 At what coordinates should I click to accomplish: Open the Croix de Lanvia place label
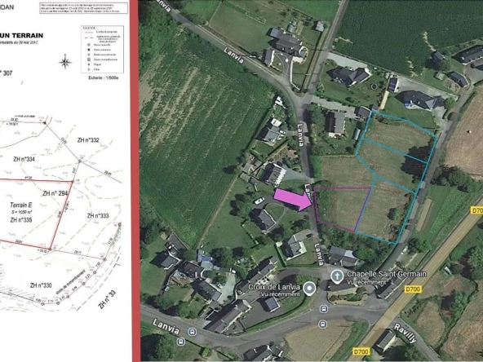coord(274,287)
